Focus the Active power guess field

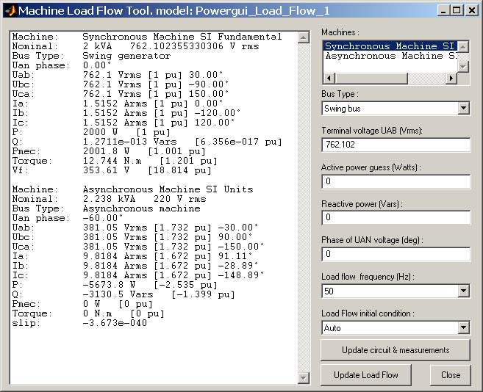(396, 181)
